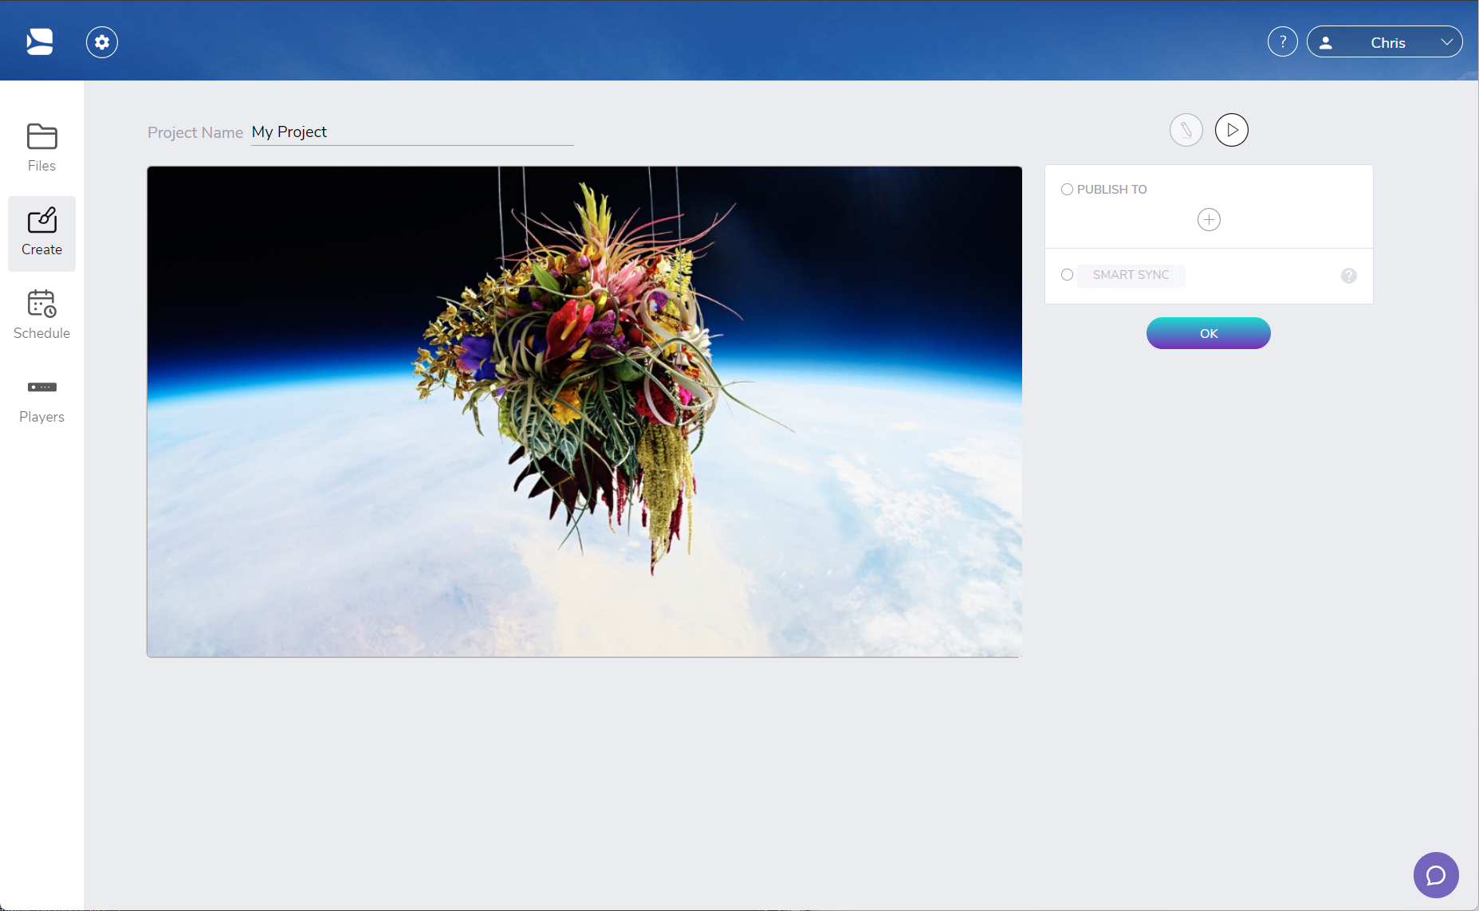
Task: Click the Project Name input field
Action: tap(412, 132)
